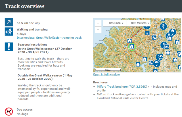Open campsite cluster marker numbered 2

157,64
